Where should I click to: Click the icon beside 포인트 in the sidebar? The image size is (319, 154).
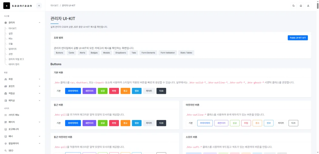pos(5,86)
